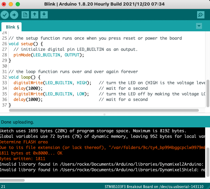
Task: Click 'pinMode(LED_BUILTIN, OUTPUT);' on line 28
Action: coord(49,55)
